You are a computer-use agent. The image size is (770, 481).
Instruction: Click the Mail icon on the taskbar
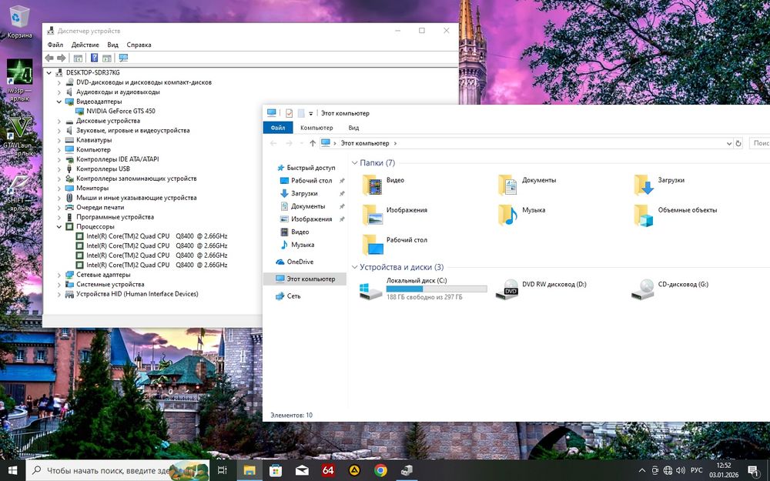(x=302, y=470)
